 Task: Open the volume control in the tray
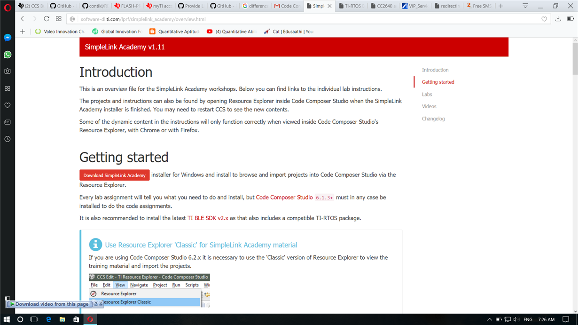[x=516, y=319]
